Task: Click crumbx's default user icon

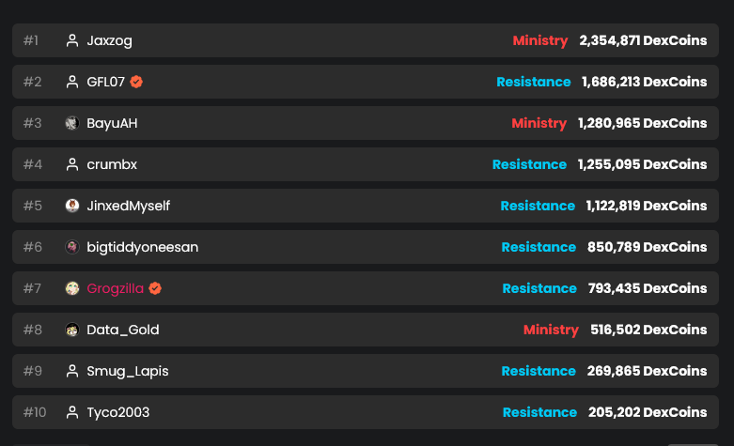Action: coord(72,164)
